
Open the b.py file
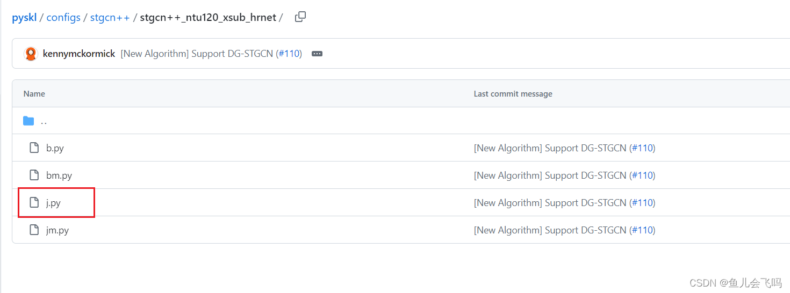pos(55,148)
